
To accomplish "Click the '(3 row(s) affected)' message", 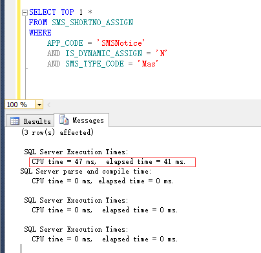I will (x=57, y=132).
